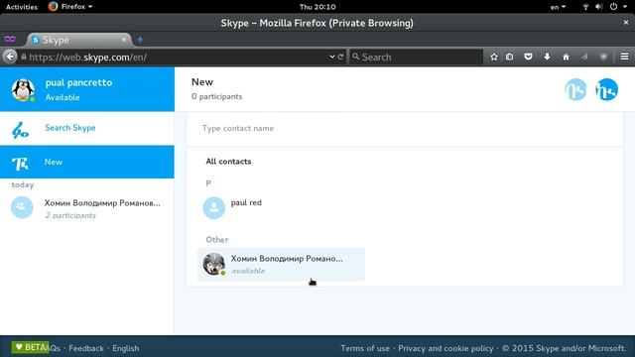Bookmark this page with star icon
This screenshot has width=635, height=357.
click(494, 57)
